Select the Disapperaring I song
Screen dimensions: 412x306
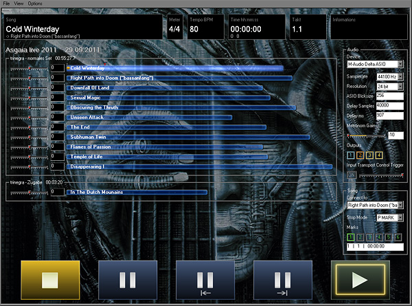click(x=199, y=167)
